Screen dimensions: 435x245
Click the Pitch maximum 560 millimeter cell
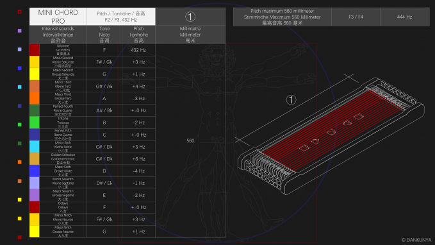282,17
